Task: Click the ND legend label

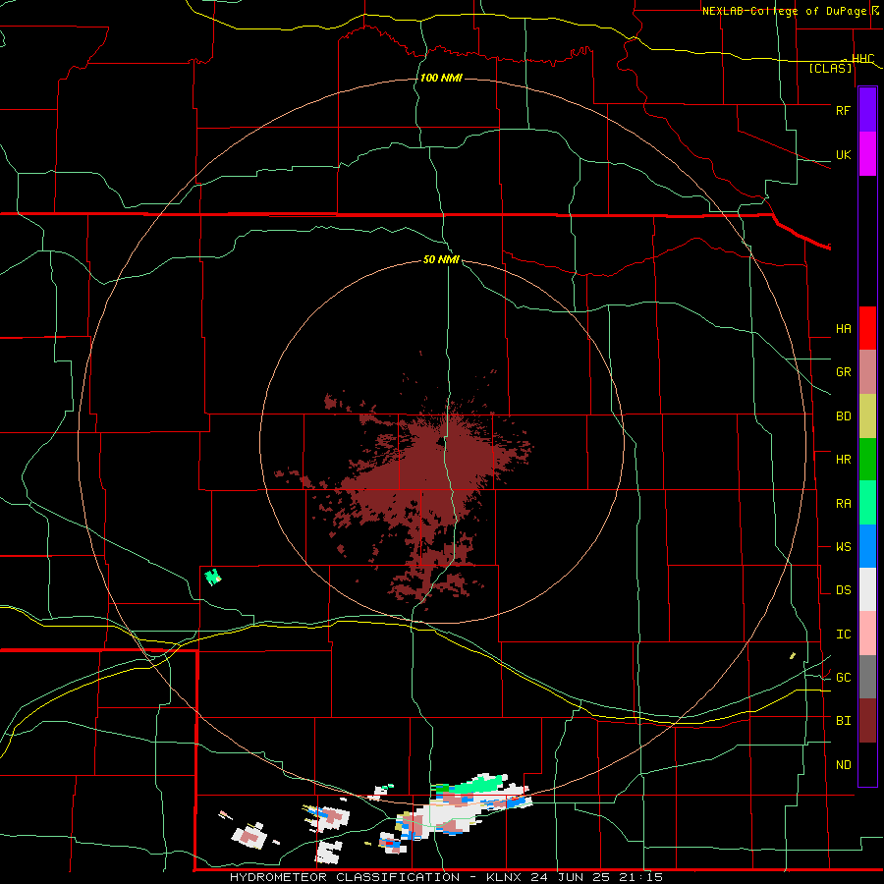Action: point(843,765)
